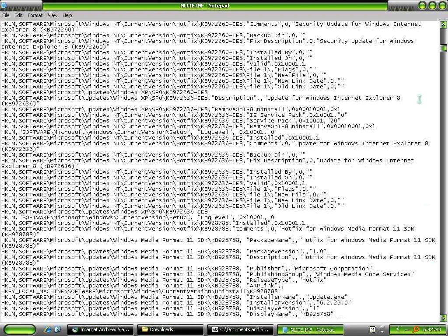The height and width of the screenshot is (336, 448).
Task: Open the Help menu
Action: 67,15
